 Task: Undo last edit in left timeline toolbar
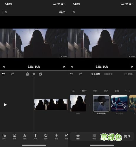pyautogui.click(x=4, y=74)
